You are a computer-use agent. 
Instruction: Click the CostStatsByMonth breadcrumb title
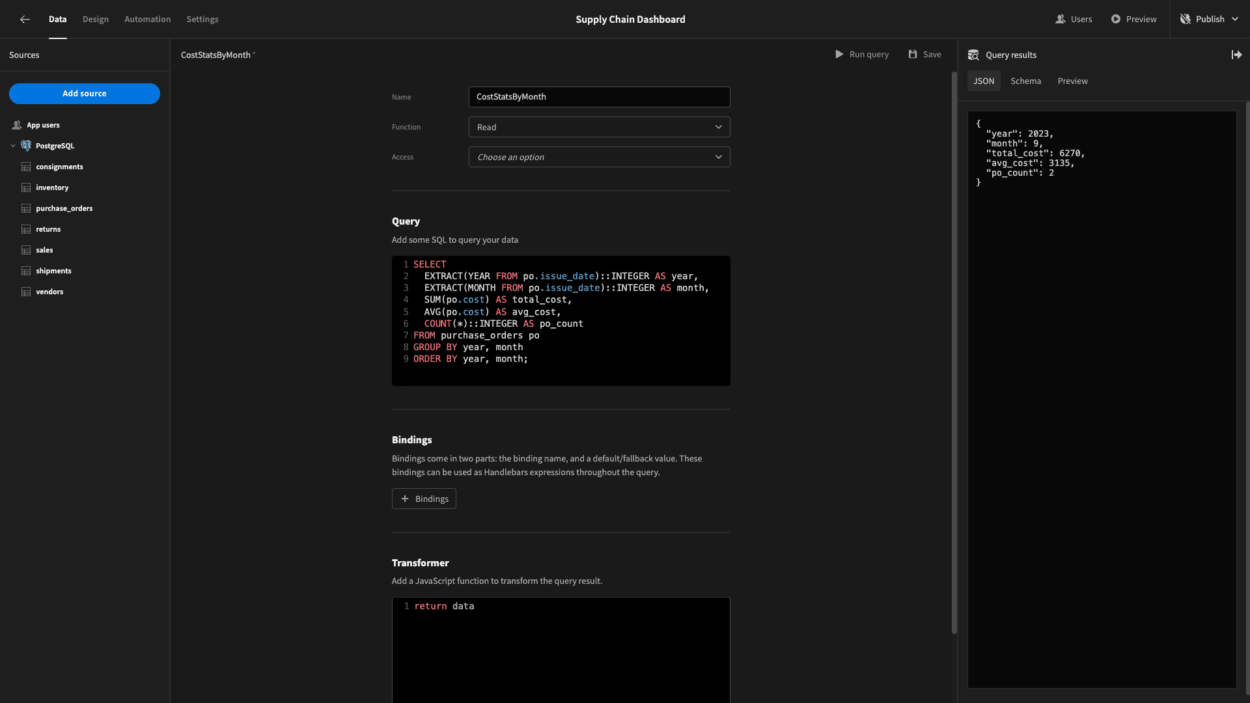[215, 55]
